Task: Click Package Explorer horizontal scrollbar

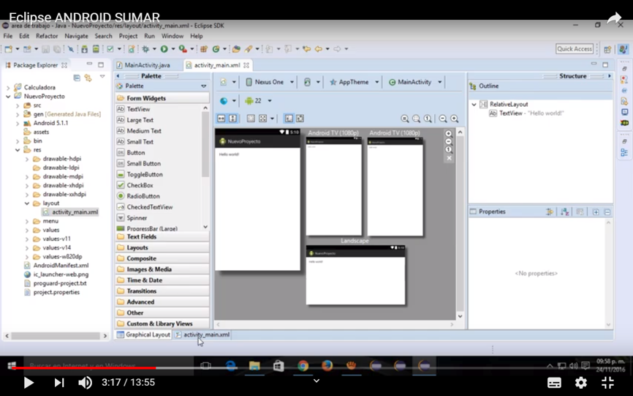Action: click(x=56, y=336)
